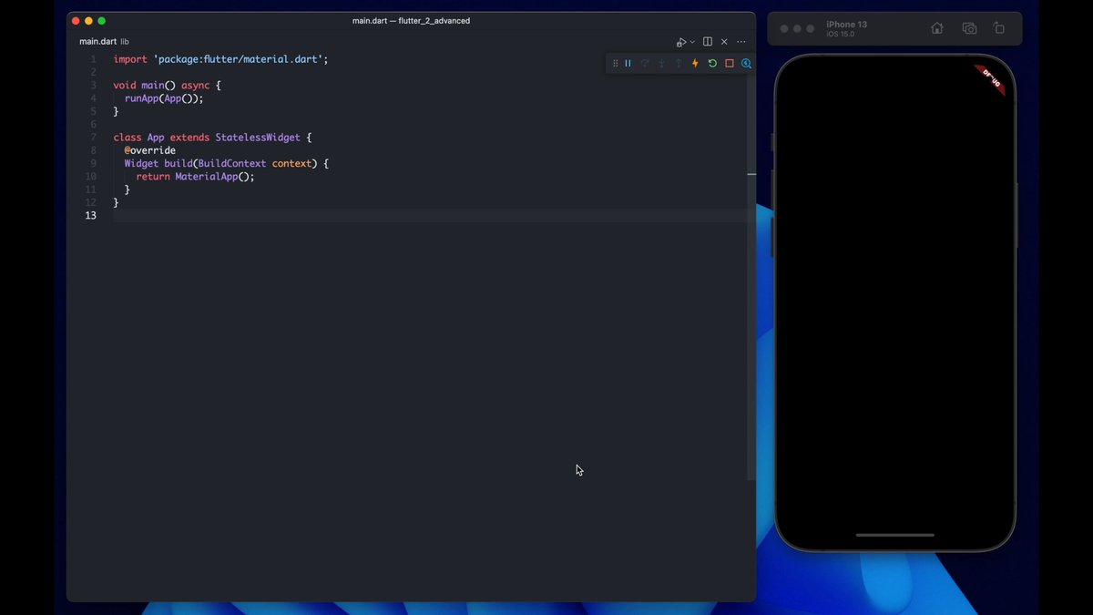Take a simulator screenshot
Image resolution: width=1093 pixels, height=615 pixels.
[969, 28]
